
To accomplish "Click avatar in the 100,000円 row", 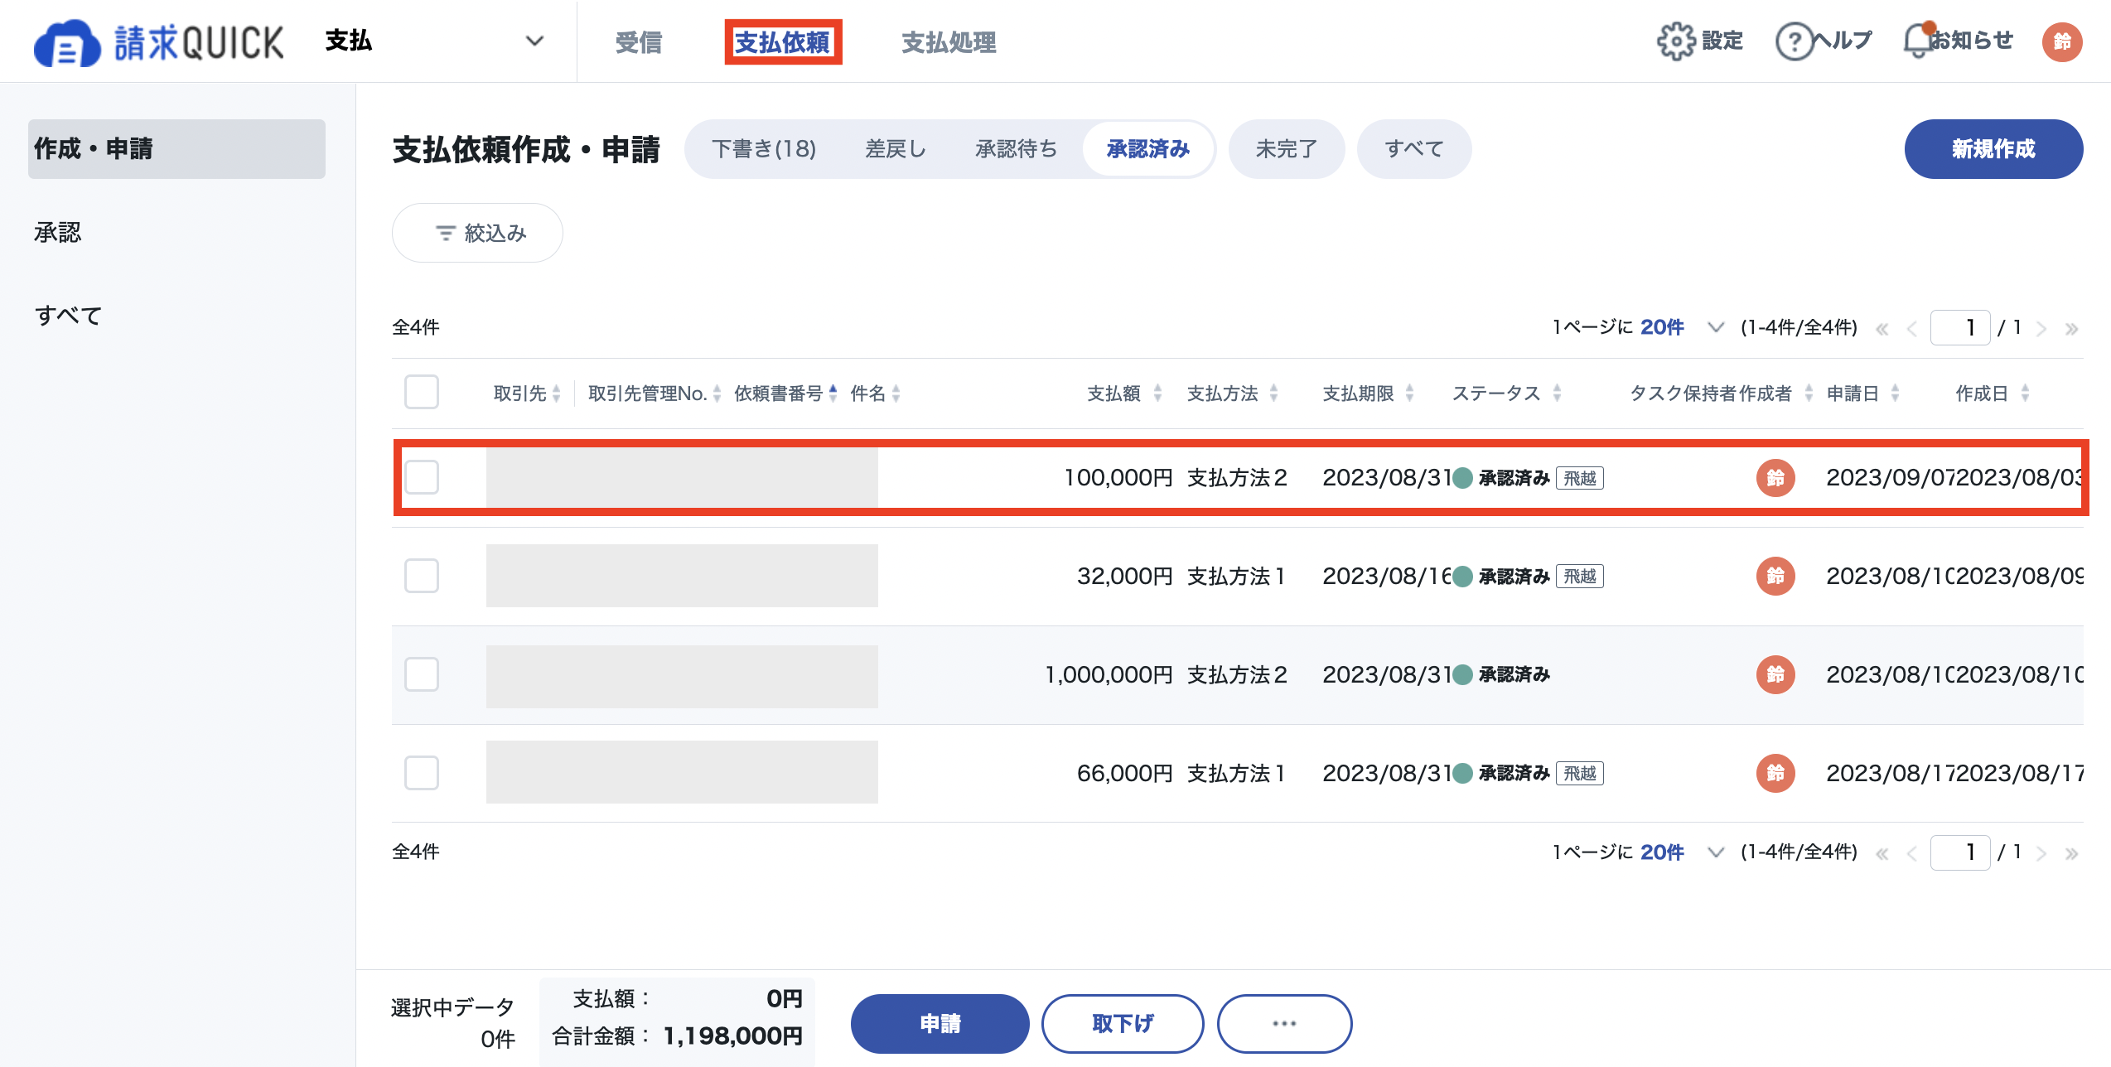I will [x=1775, y=478].
